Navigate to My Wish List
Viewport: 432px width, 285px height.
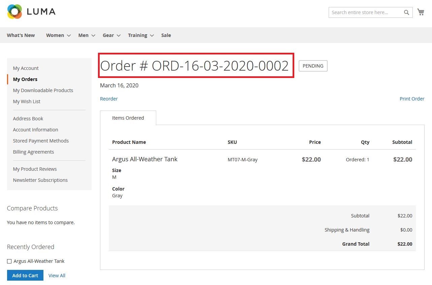click(26, 101)
